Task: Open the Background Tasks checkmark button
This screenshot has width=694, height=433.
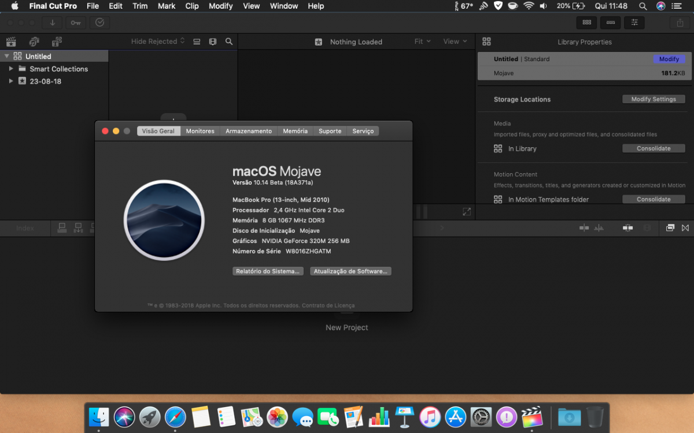Action: (x=99, y=23)
